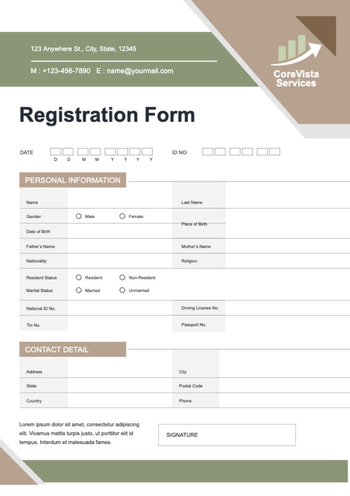Click the Last Name input field
The width and height of the screenshot is (350, 496).
point(287,202)
